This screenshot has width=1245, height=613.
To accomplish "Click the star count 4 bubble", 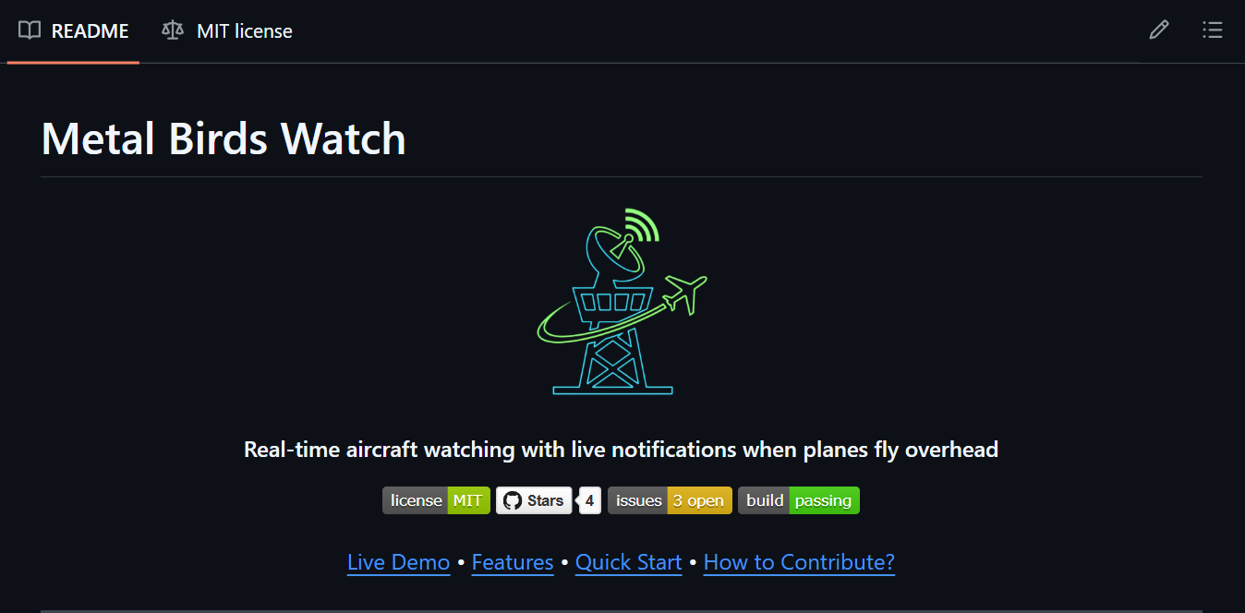I will [x=589, y=500].
